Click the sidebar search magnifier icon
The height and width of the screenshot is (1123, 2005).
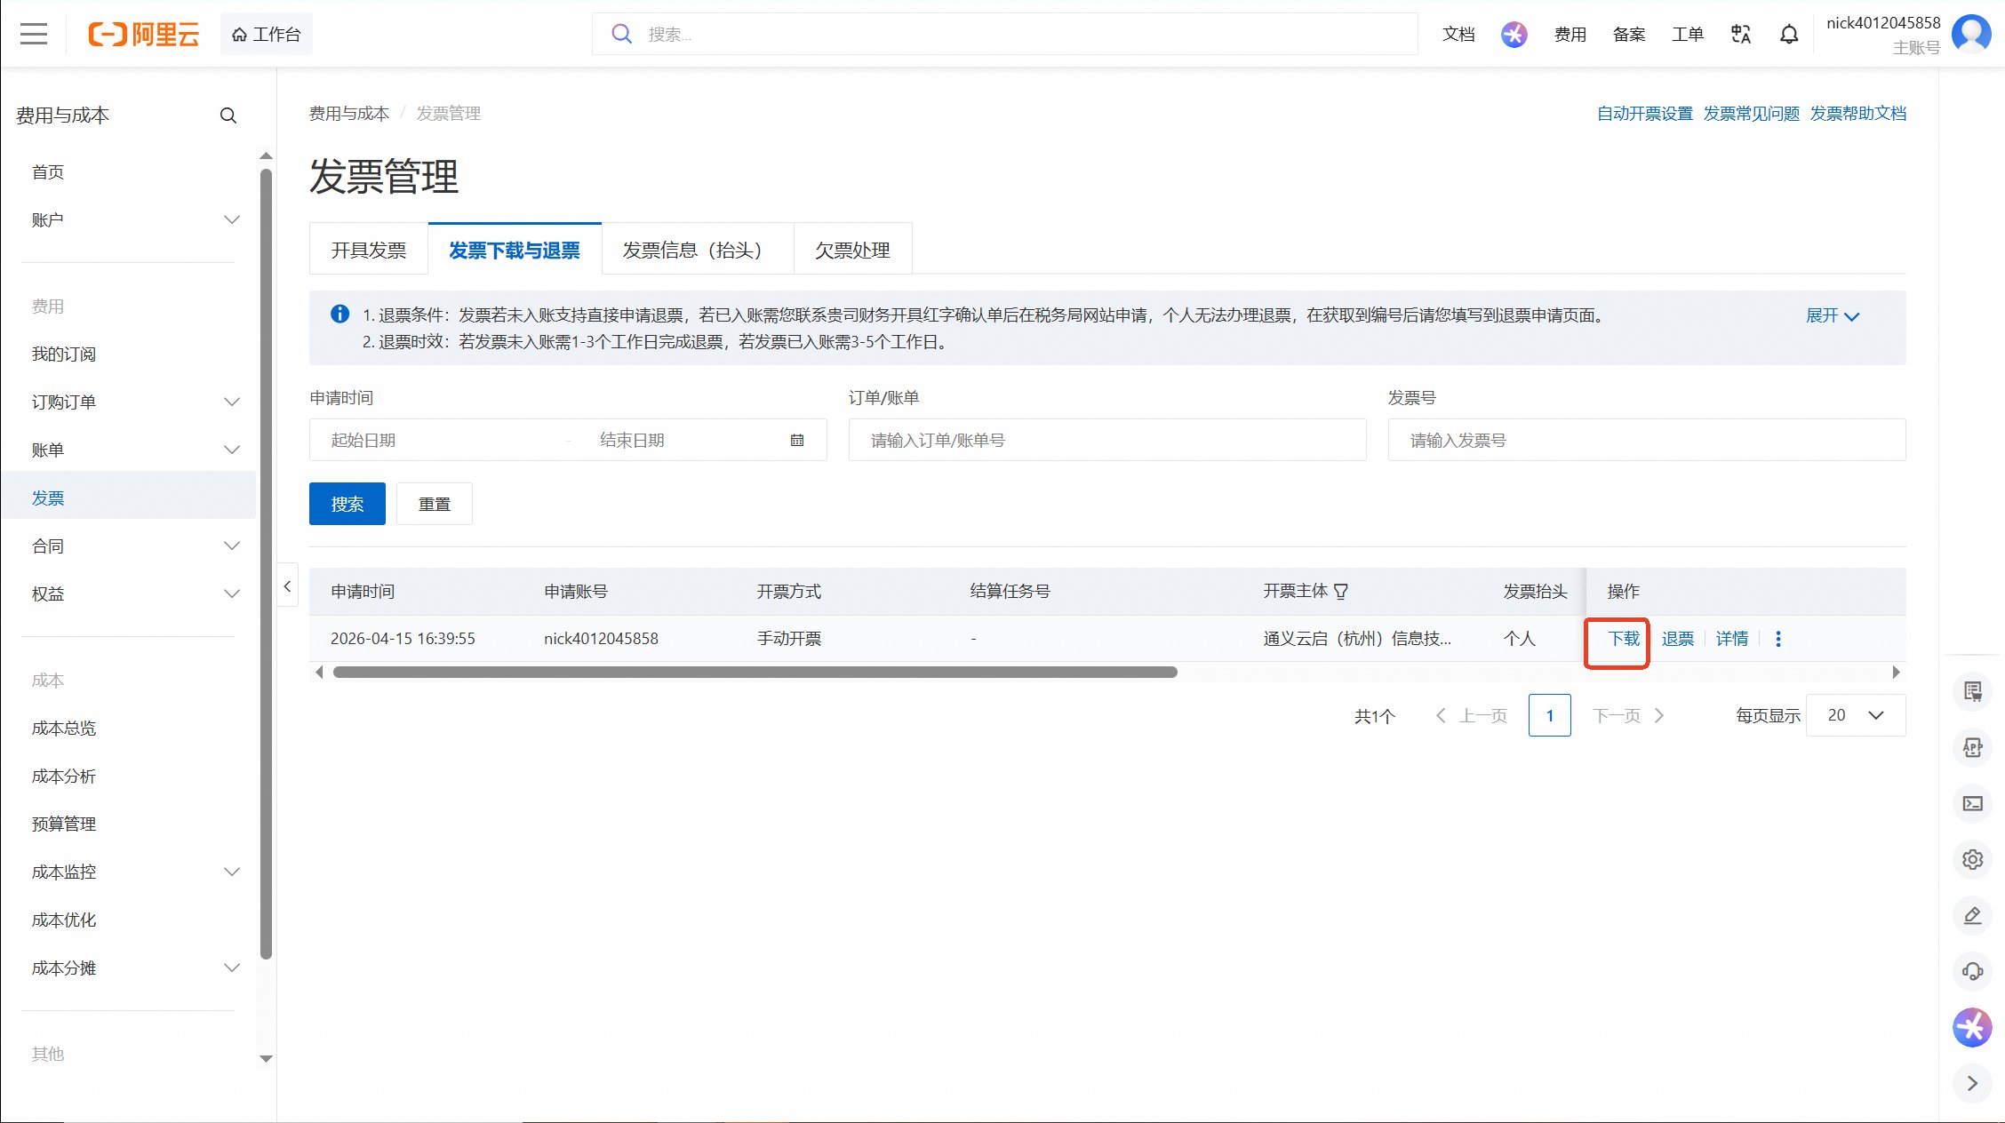pos(228,115)
